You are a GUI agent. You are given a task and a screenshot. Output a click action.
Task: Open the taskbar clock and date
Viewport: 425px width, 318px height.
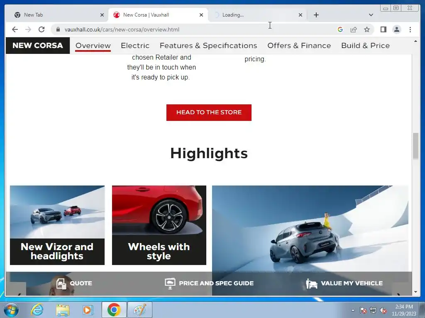click(404, 310)
